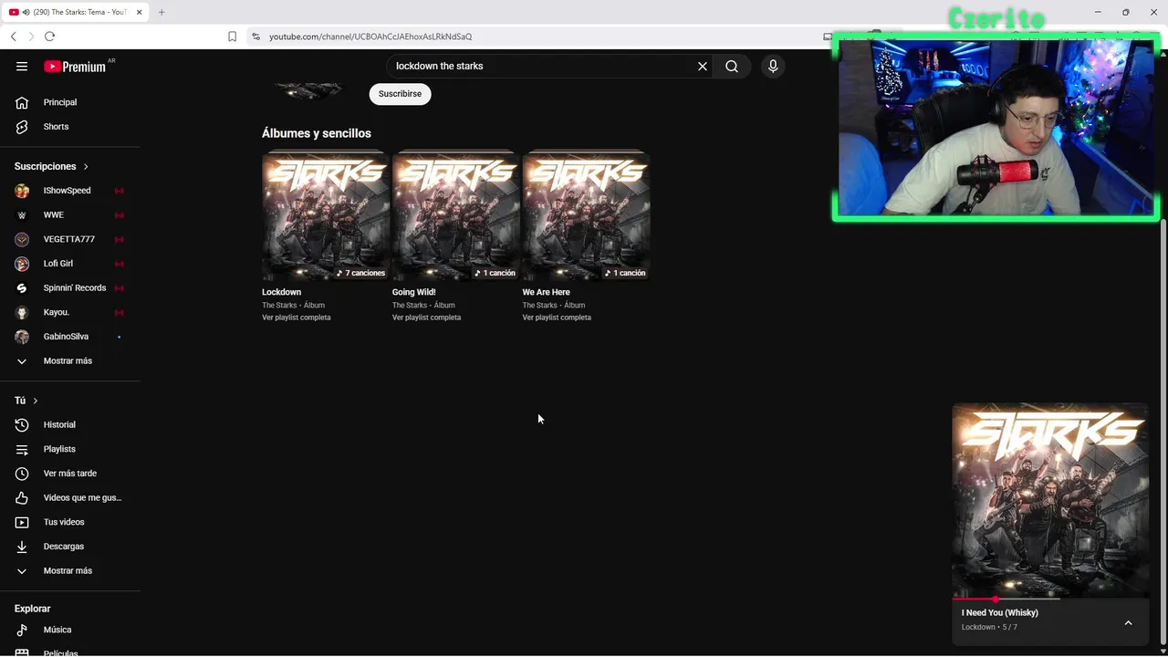Screen dimensions: 1168x657
Task: Open the Going Wild! album thumbnail
Action: [x=455, y=216]
